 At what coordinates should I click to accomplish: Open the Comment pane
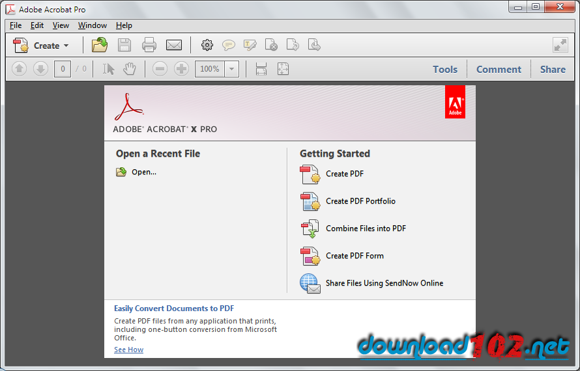(x=499, y=70)
